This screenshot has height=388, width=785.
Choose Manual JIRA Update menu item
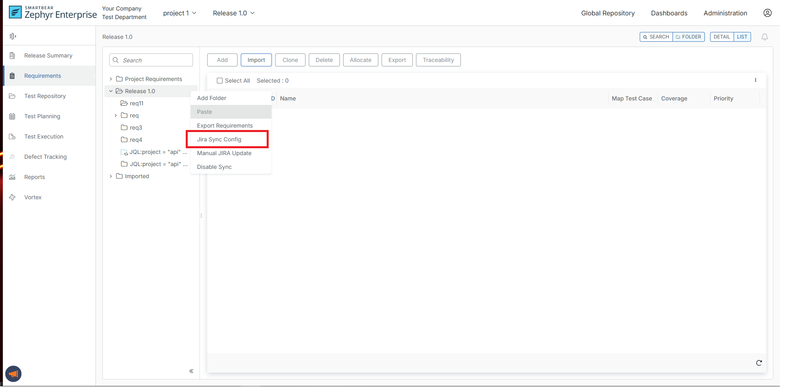[x=224, y=153]
